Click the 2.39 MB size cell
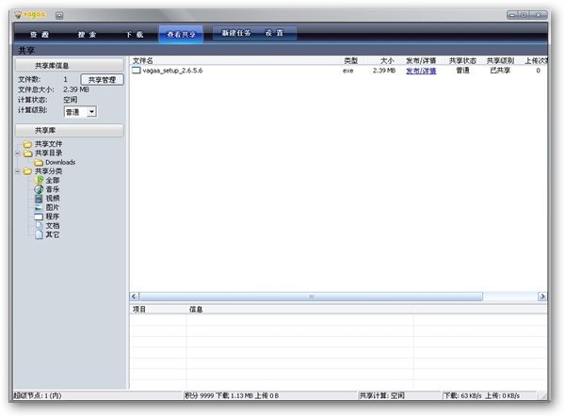The image size is (565, 417). [x=384, y=71]
